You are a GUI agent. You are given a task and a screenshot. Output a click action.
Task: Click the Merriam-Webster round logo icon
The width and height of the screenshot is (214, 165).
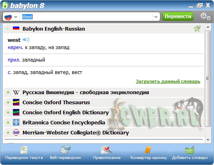(16, 132)
